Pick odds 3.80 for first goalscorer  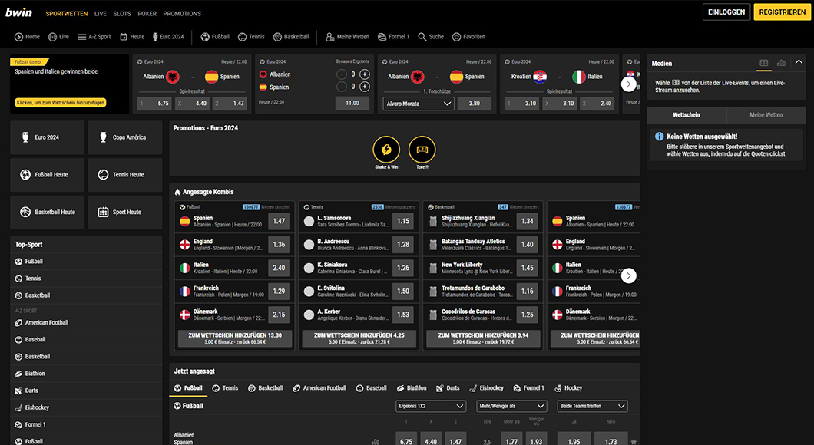(475, 104)
